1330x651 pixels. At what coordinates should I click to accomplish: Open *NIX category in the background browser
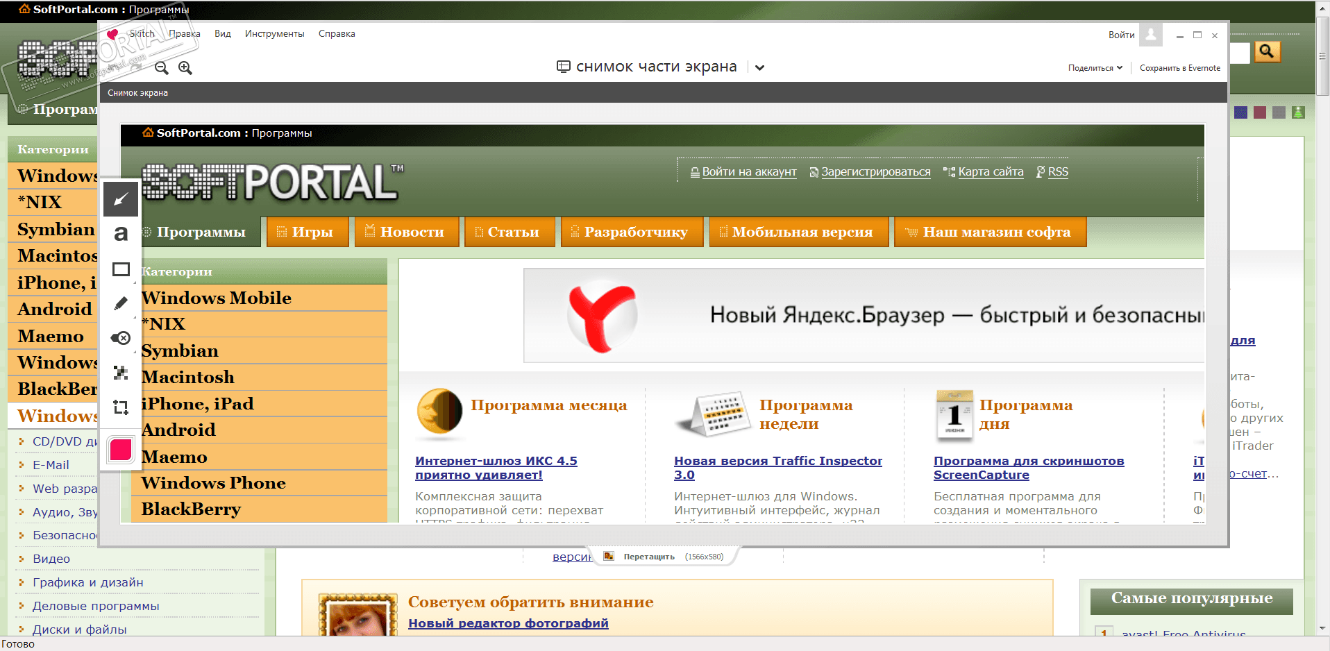(x=40, y=202)
